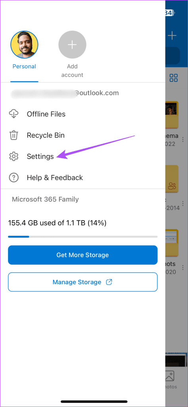Open Offline Files cloud download icon
The height and width of the screenshot is (407, 188).
(x=14, y=114)
